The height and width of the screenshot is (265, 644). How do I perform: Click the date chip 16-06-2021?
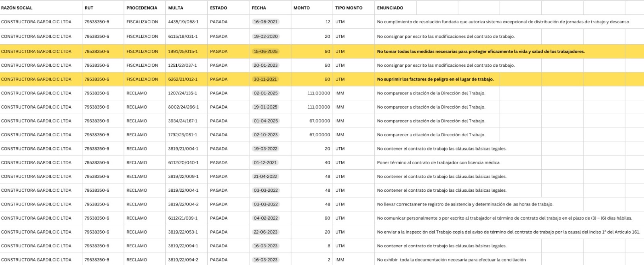(266, 22)
